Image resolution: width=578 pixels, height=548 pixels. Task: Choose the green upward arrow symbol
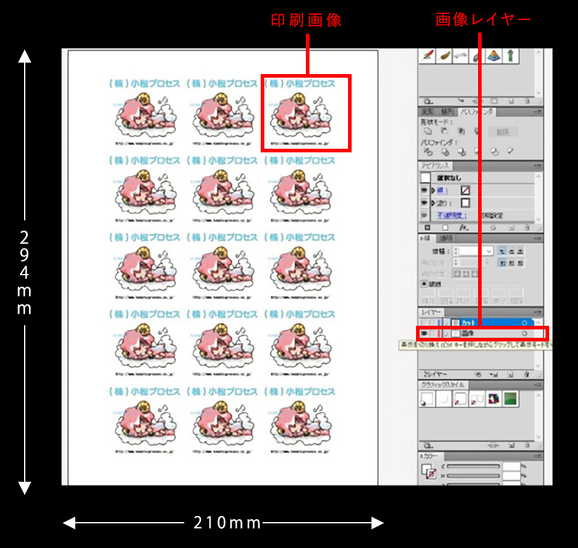tap(510, 56)
